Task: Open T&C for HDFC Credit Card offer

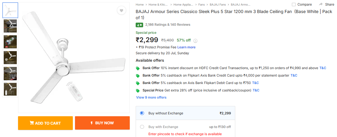Action: pyautogui.click(x=323, y=68)
